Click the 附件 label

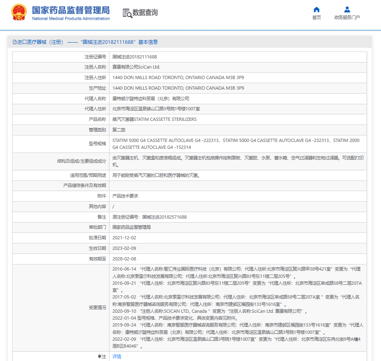pos(102,196)
